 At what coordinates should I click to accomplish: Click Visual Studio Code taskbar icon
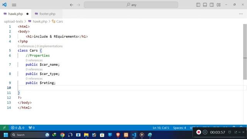[134, 135]
